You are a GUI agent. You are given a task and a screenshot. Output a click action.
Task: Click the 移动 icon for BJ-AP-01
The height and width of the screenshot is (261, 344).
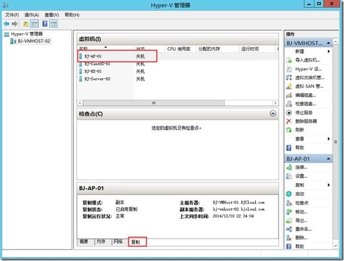[289, 212]
